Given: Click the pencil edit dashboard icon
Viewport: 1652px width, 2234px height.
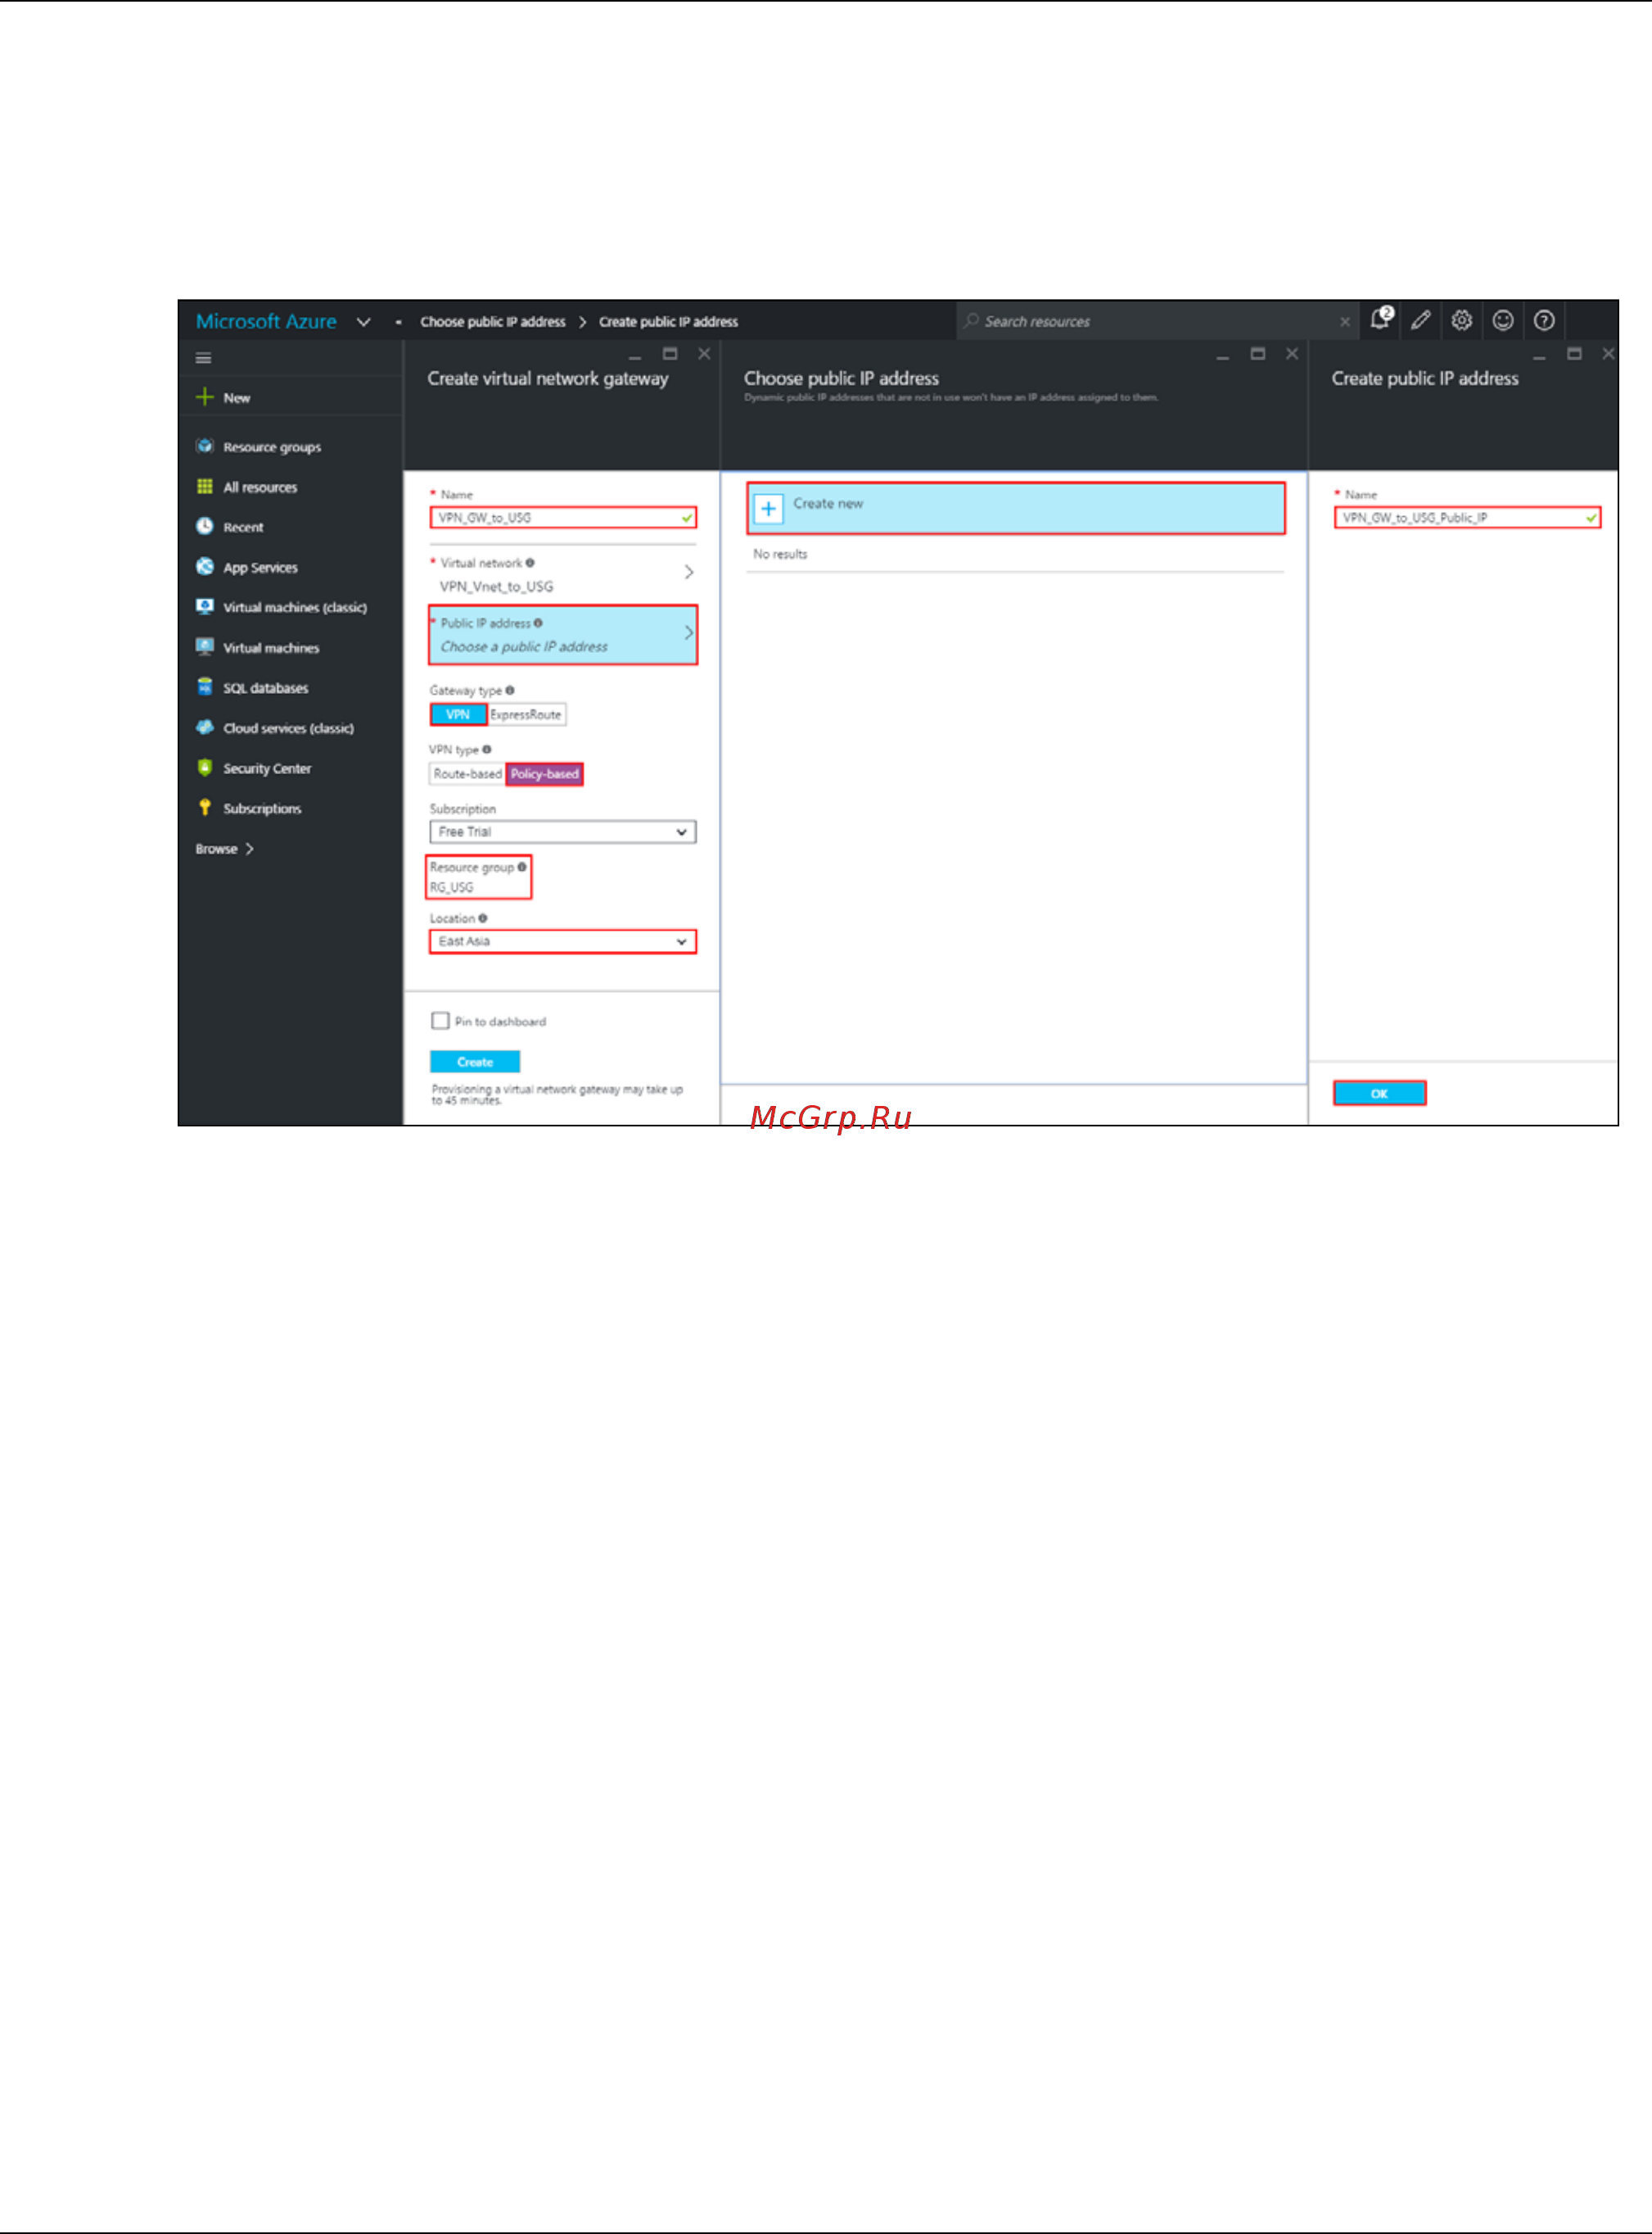Looking at the screenshot, I should click(x=1421, y=320).
